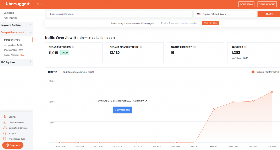Click the Organic Keywords help icon
Screen dimensions: 280x150
(73, 47)
